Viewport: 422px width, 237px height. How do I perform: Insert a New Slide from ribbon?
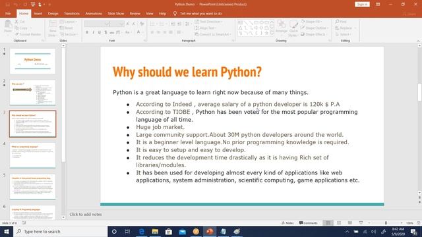pos(53,28)
